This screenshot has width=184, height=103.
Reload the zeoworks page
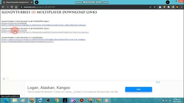pyautogui.click(x=12, y=7)
